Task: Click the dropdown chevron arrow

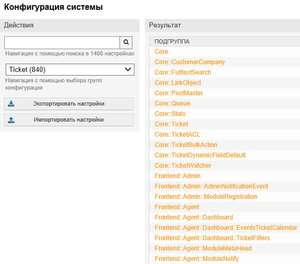Action: (x=128, y=69)
